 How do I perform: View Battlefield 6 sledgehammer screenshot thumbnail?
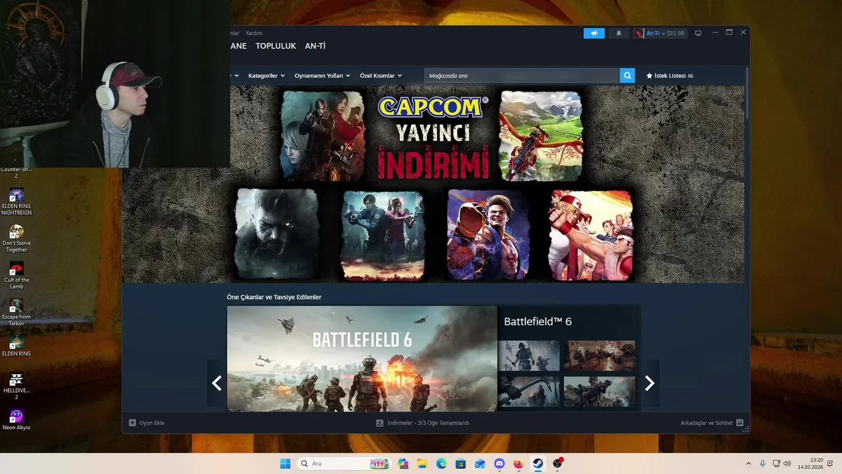529,392
